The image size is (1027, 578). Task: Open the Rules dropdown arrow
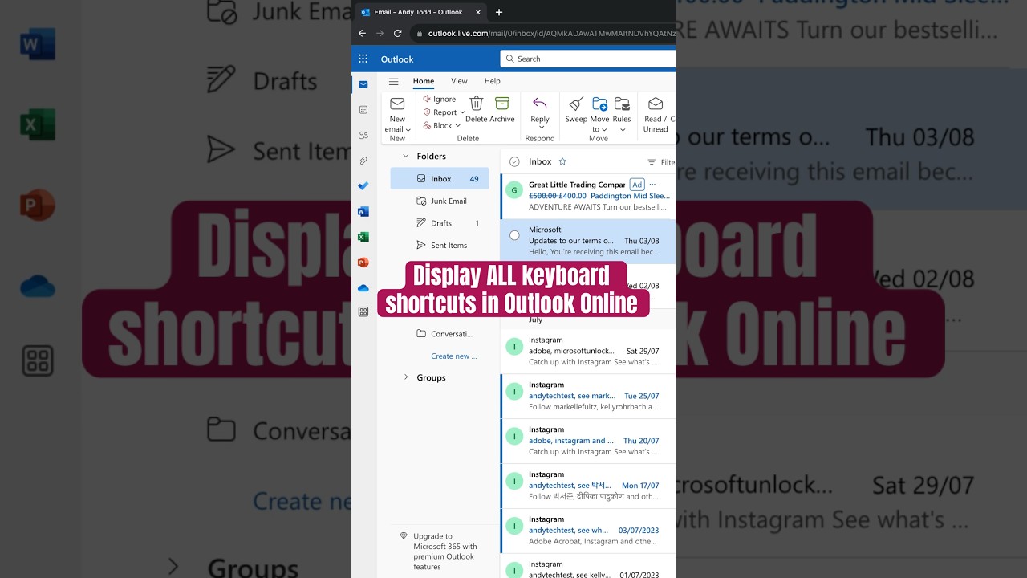coord(622,129)
